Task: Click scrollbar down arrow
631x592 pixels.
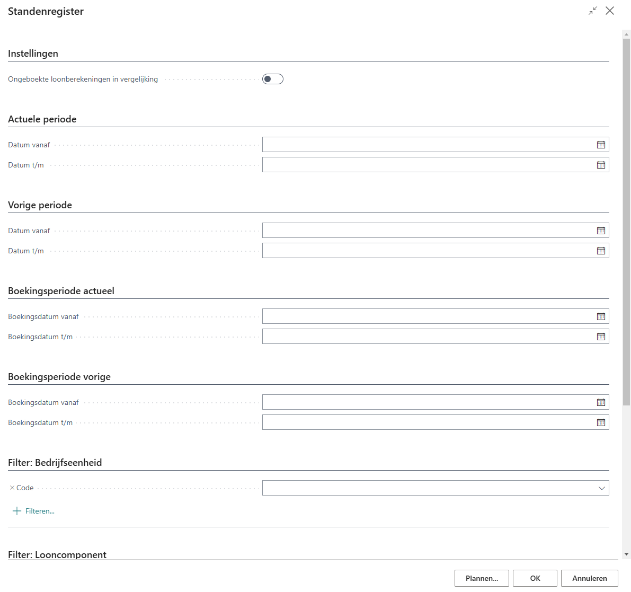Action: pyautogui.click(x=626, y=554)
